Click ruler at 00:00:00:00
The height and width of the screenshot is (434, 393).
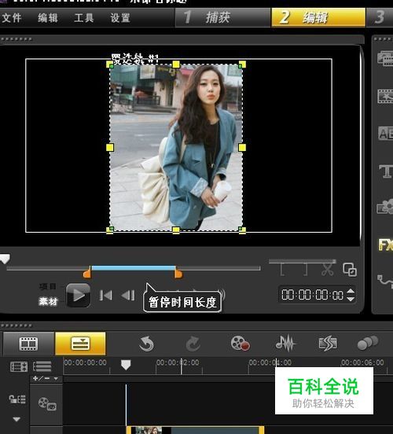point(85,362)
